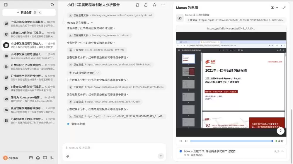
Task: Open the screen display dropdown in Manus 的电脑
Action: (x=274, y=8)
